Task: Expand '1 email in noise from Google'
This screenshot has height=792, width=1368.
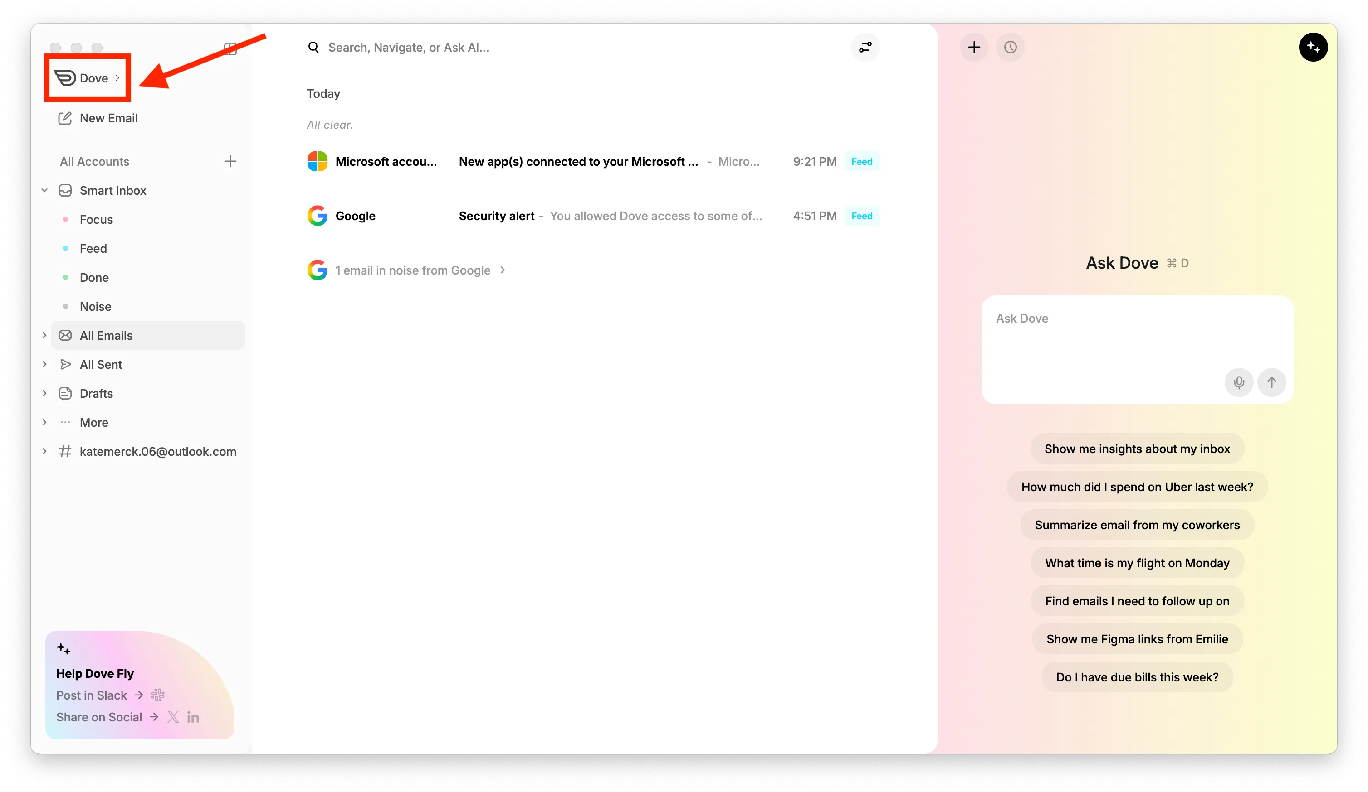Action: pyautogui.click(x=413, y=270)
